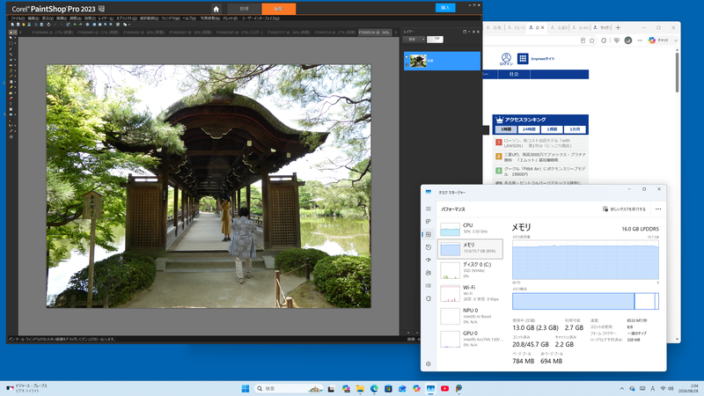Open Performance page icon in Task Manager sidebar
Viewport: 704px width, 396px height.
(429, 234)
